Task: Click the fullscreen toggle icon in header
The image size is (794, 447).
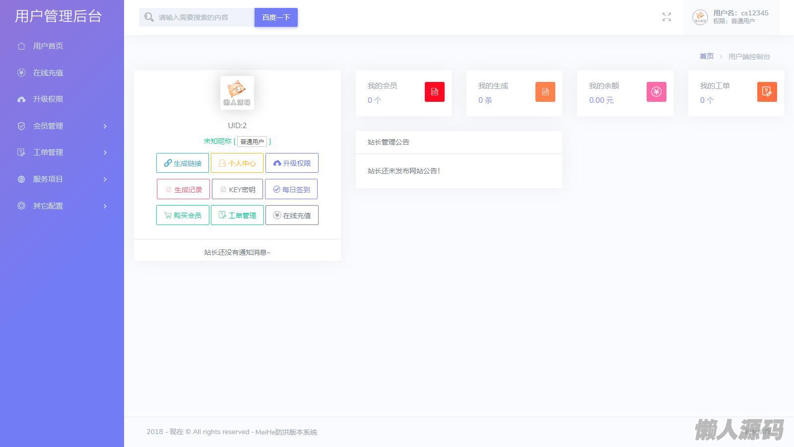Action: [x=666, y=17]
